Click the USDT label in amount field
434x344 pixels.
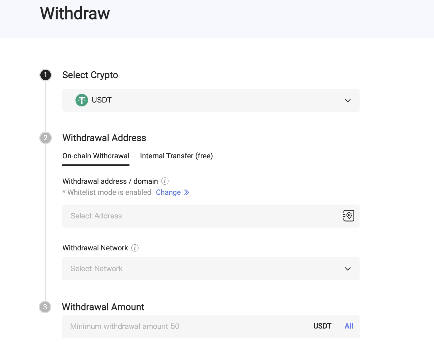(322, 326)
